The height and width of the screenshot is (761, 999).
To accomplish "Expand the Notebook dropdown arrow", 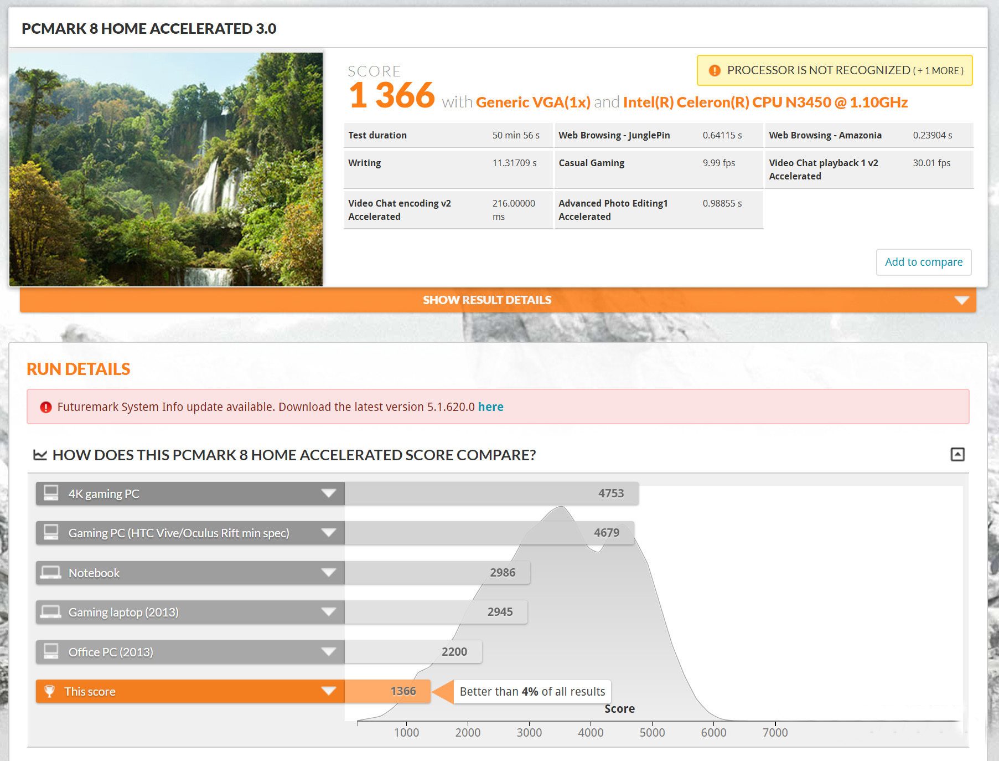I will tap(329, 572).
